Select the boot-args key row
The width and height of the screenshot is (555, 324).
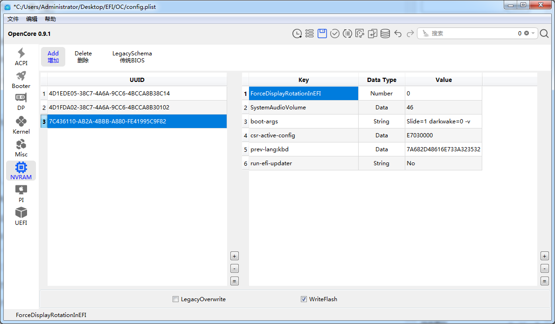(303, 121)
